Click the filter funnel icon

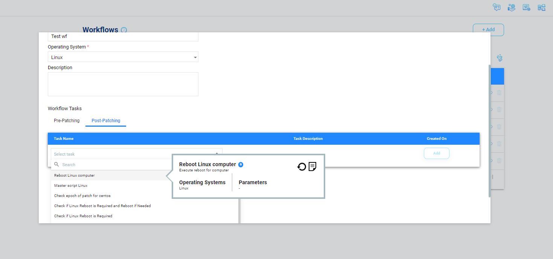[x=500, y=58]
